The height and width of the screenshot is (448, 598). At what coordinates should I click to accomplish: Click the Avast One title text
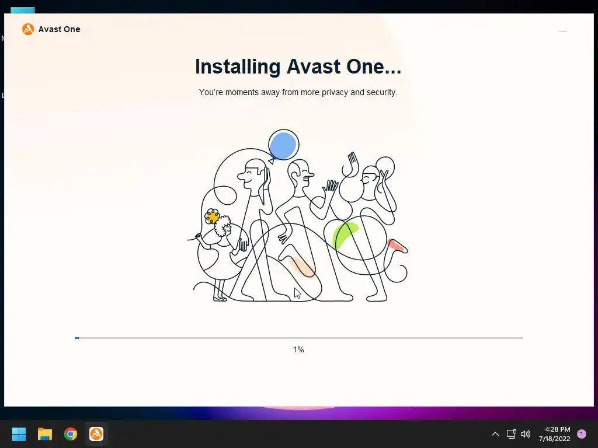pyautogui.click(x=59, y=29)
